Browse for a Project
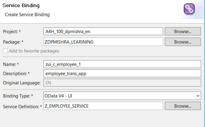The width and height of the screenshot is (205, 127). [183, 31]
